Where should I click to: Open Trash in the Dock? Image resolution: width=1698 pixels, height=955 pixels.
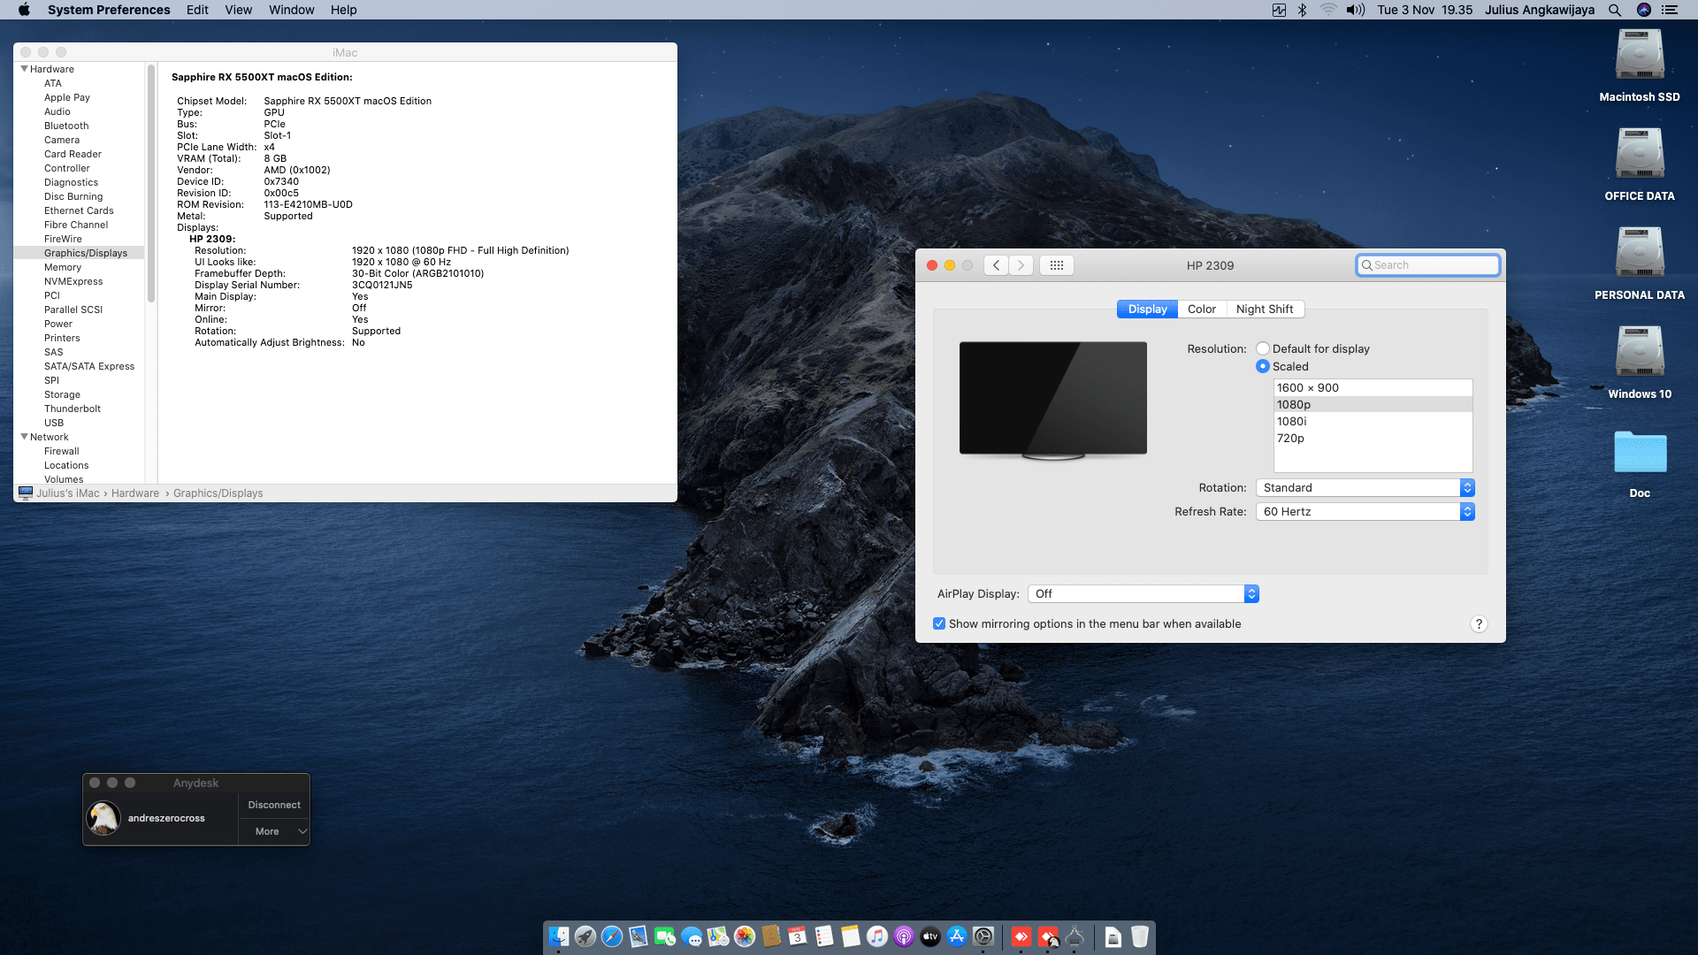(x=1140, y=936)
